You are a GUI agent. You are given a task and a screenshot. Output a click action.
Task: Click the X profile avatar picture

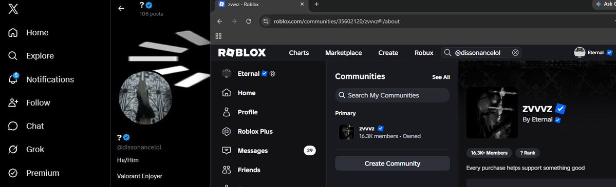(145, 98)
